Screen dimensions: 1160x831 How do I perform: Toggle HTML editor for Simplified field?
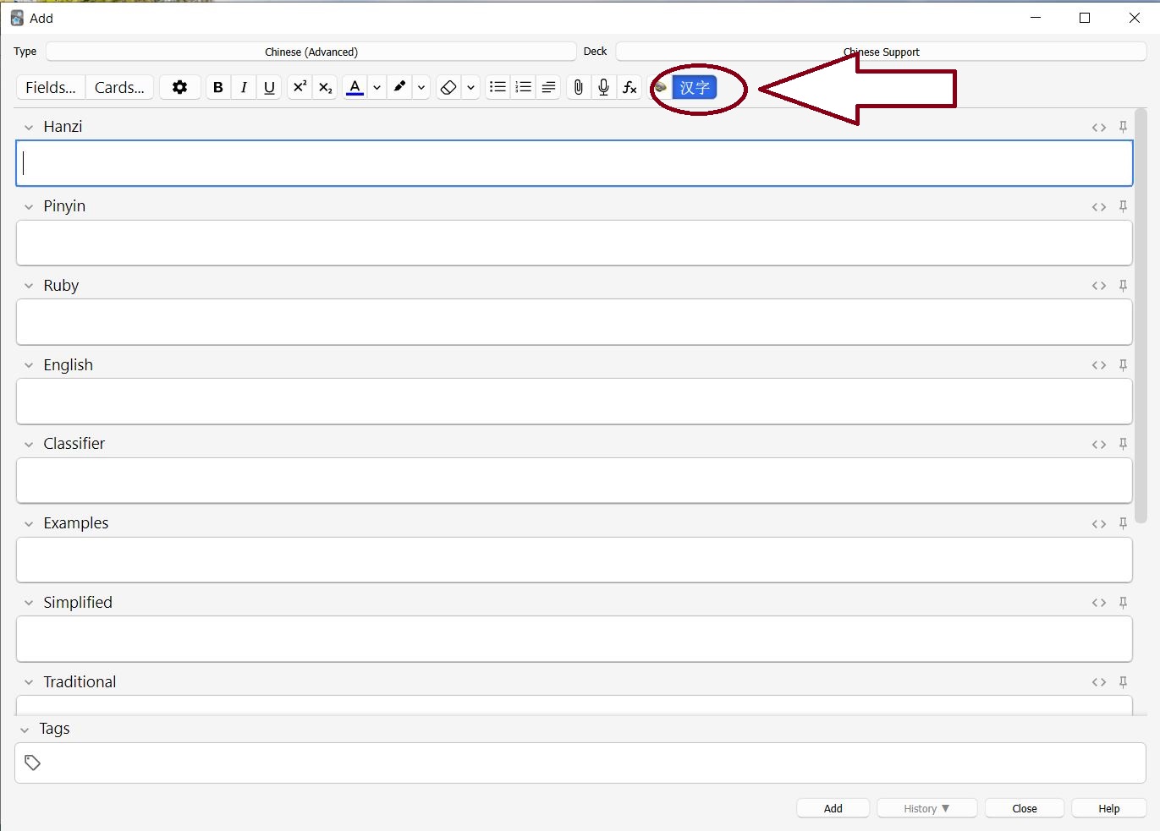(x=1099, y=603)
